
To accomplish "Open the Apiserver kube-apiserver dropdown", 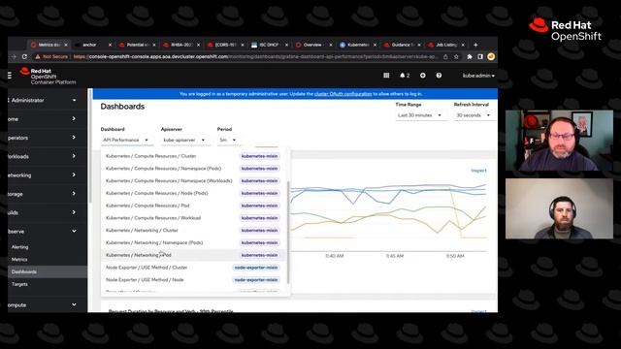I will pyautogui.click(x=184, y=140).
